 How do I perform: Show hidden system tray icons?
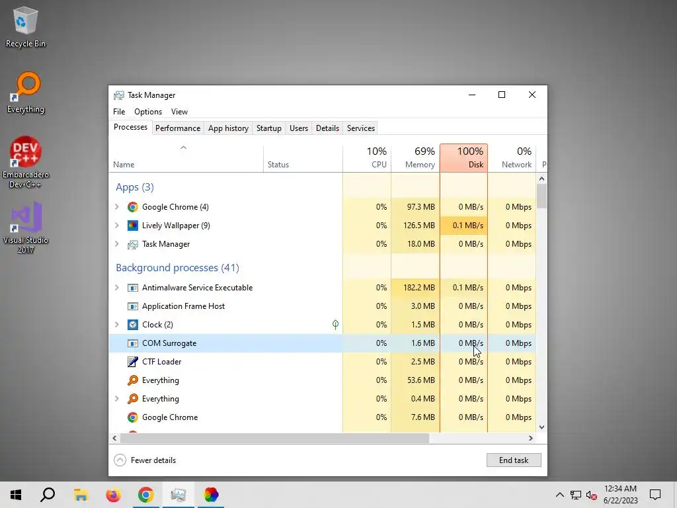tap(559, 495)
